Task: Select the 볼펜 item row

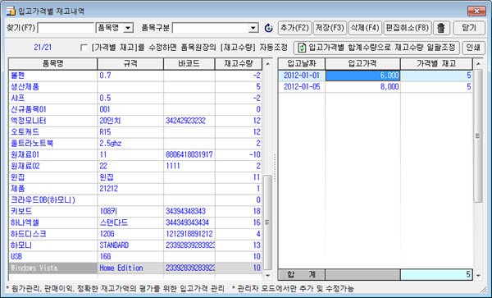Action: pos(135,76)
